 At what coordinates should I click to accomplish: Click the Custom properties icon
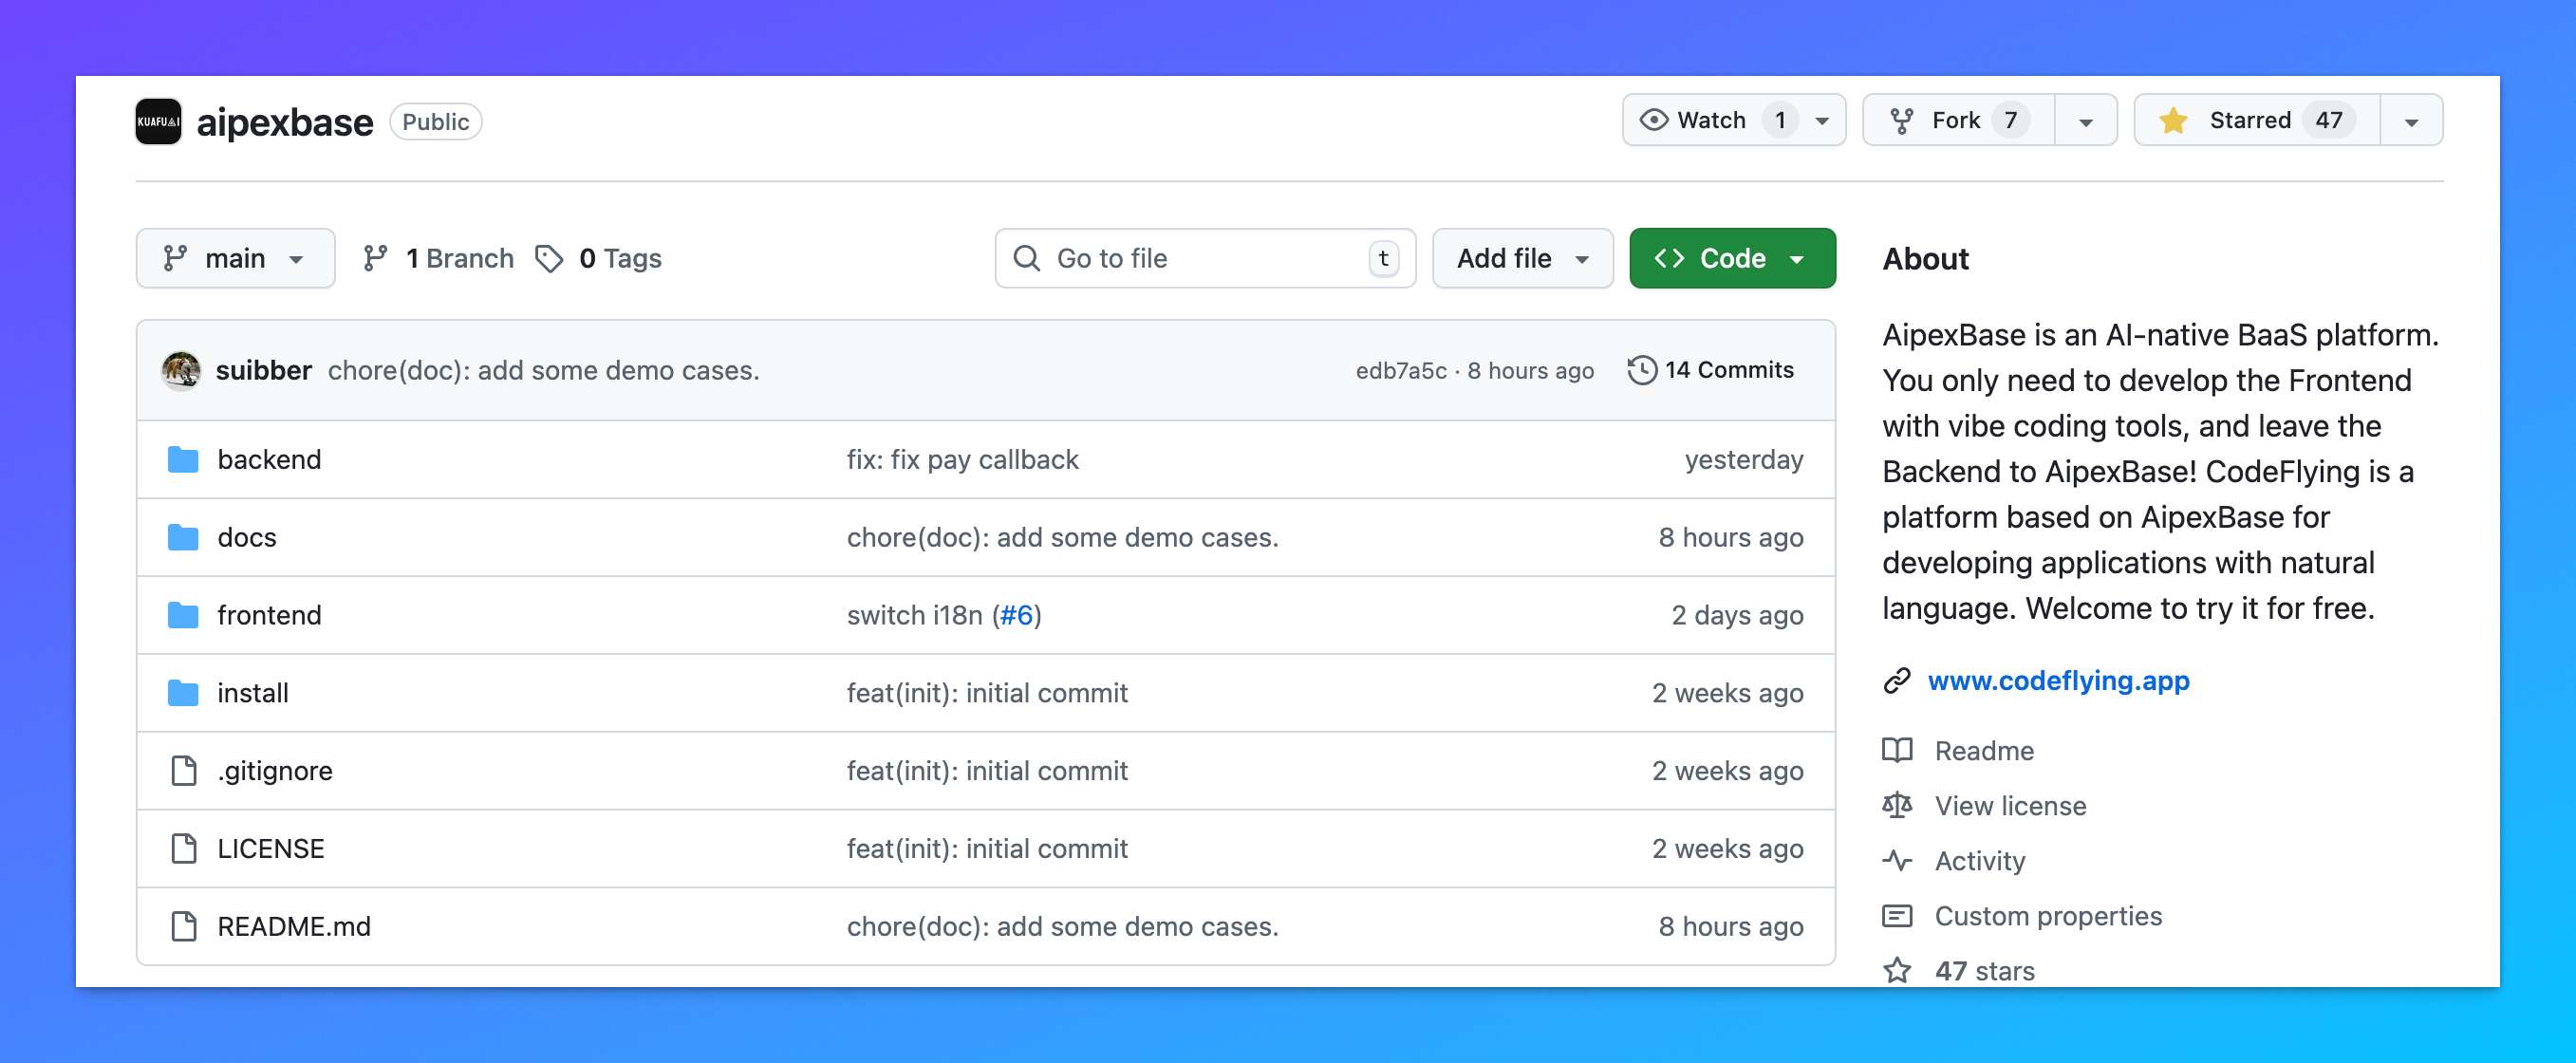coord(1898,915)
